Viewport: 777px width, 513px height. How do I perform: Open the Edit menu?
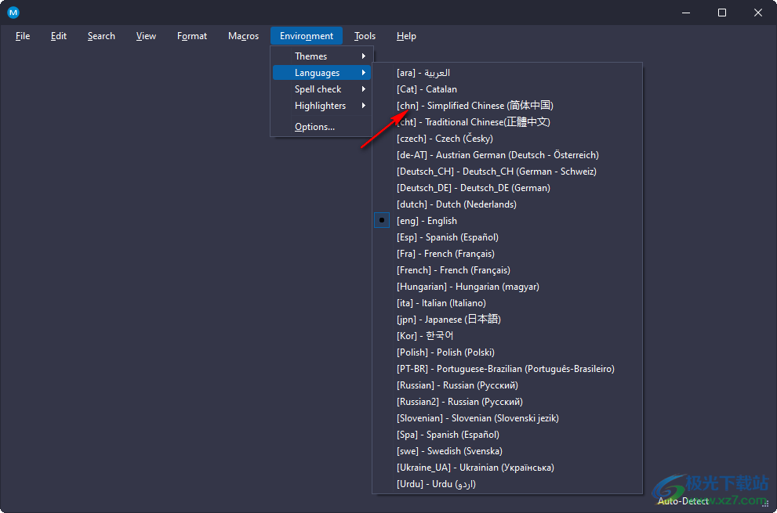(59, 36)
